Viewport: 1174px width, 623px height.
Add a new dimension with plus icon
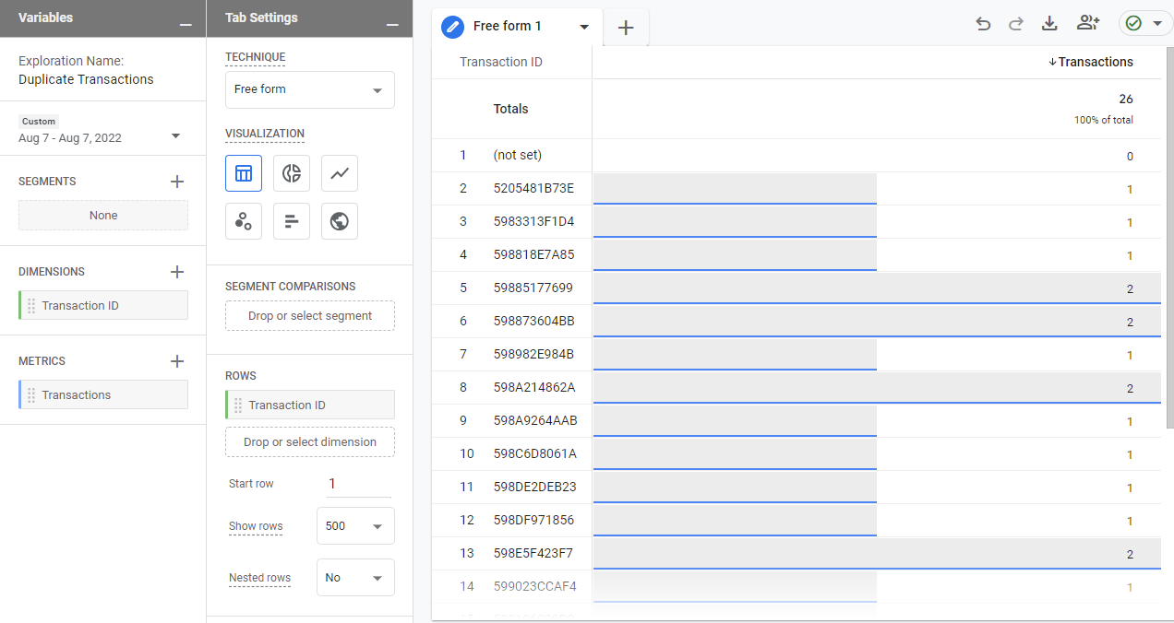pyautogui.click(x=176, y=271)
